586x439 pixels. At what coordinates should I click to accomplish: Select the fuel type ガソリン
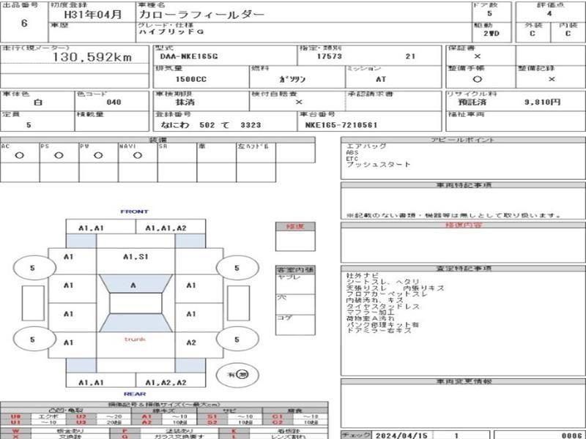(x=292, y=79)
